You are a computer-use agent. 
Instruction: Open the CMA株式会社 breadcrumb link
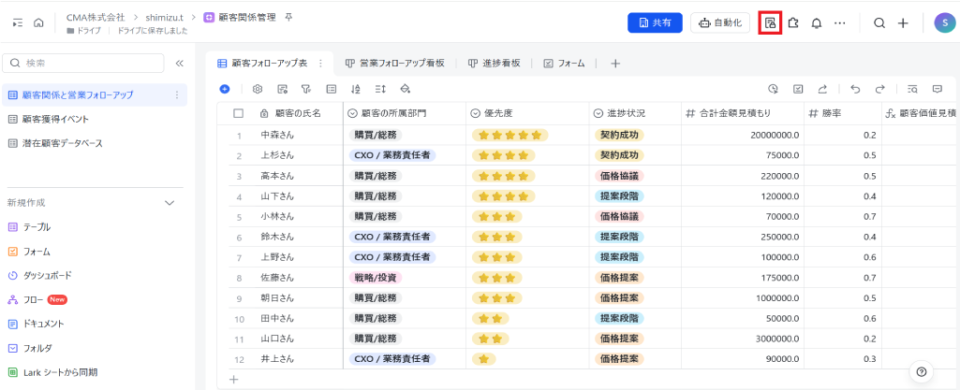point(95,17)
